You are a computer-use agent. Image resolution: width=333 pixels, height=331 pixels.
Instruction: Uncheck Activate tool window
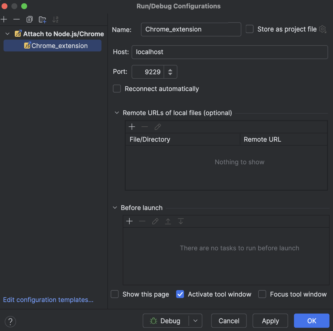[x=180, y=294]
